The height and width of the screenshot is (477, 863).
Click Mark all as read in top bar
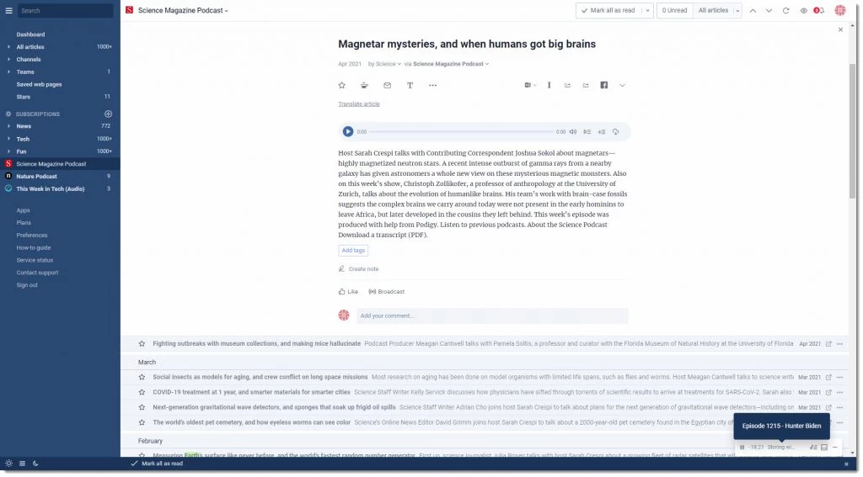pyautogui.click(x=608, y=10)
